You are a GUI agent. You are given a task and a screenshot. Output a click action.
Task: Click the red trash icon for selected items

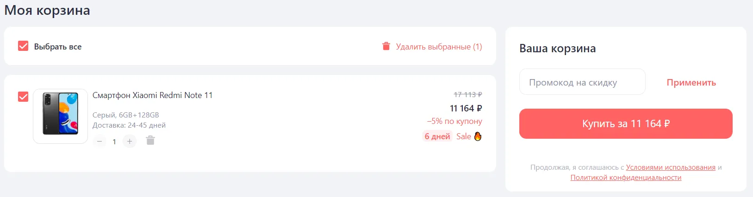tap(386, 46)
